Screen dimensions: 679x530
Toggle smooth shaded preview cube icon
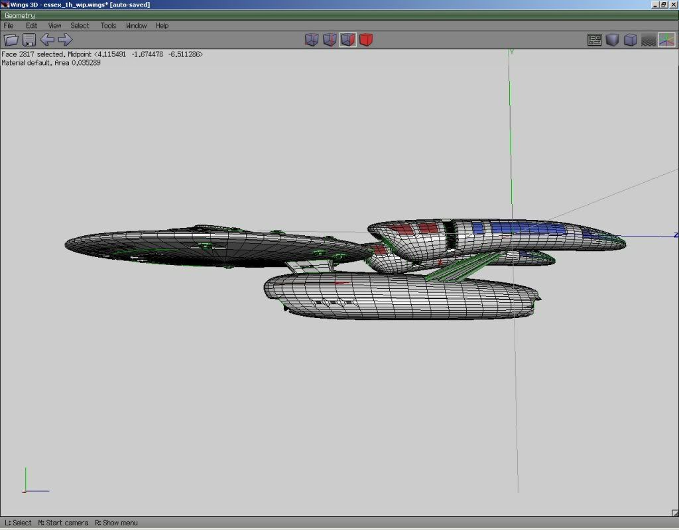[x=612, y=40]
